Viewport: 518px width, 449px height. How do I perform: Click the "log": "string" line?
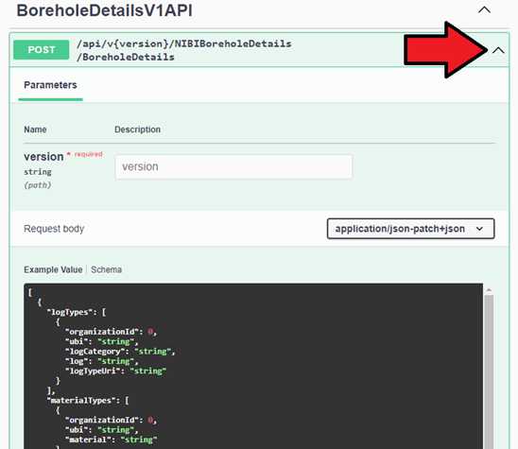101,361
